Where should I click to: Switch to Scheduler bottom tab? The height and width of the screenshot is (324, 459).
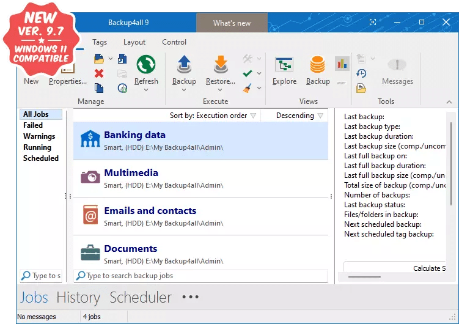pyautogui.click(x=141, y=297)
